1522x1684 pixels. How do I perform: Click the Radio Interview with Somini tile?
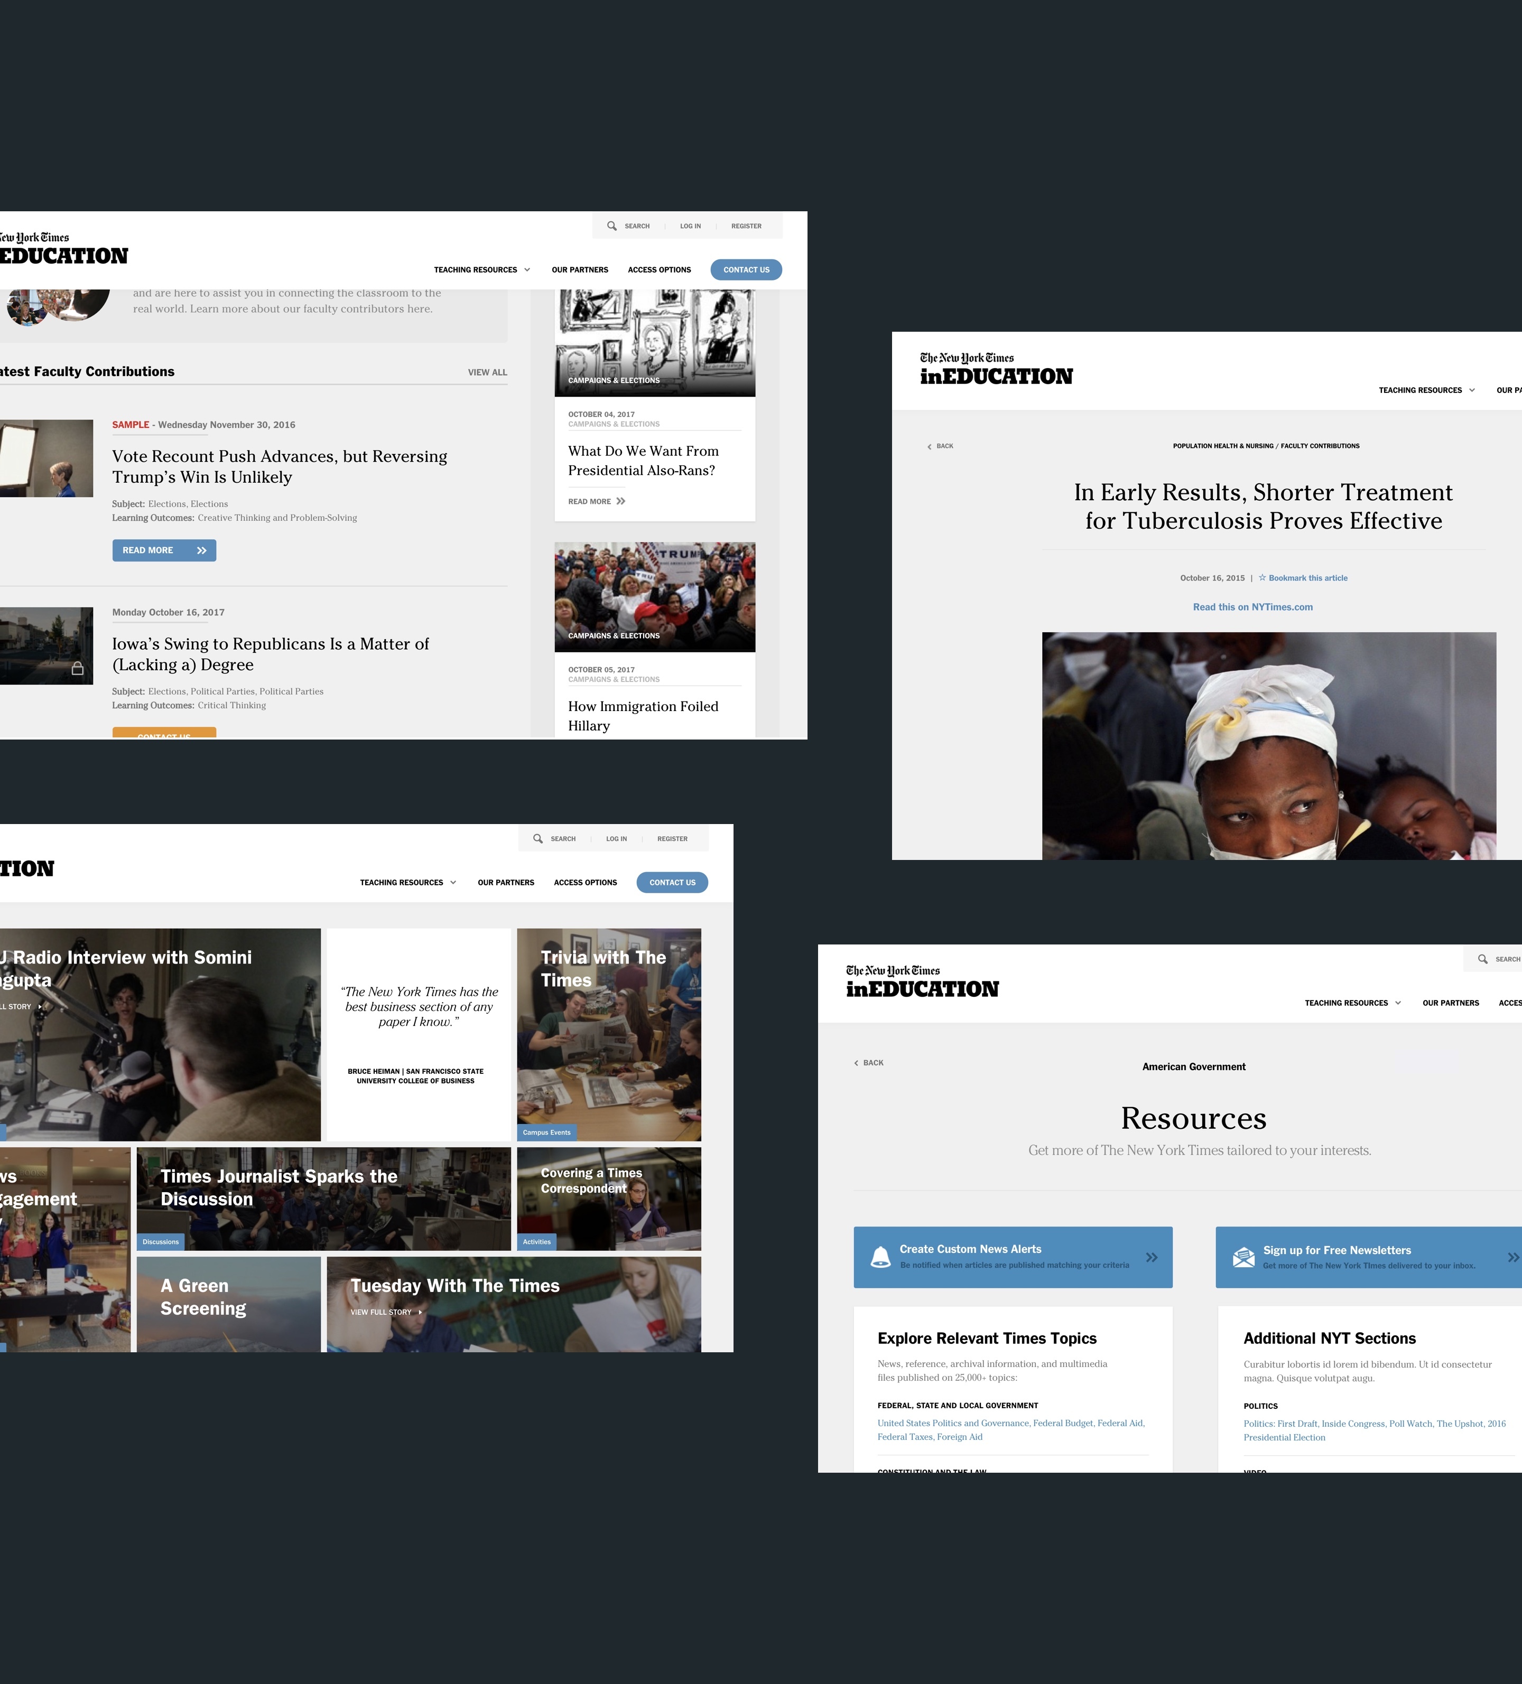click(x=161, y=1034)
